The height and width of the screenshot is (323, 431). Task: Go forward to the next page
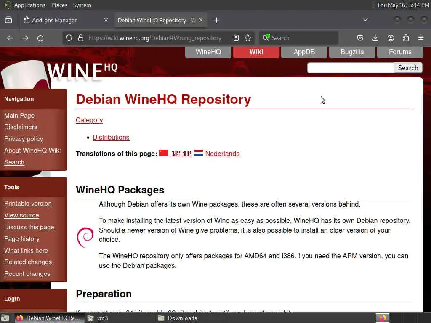point(25,38)
